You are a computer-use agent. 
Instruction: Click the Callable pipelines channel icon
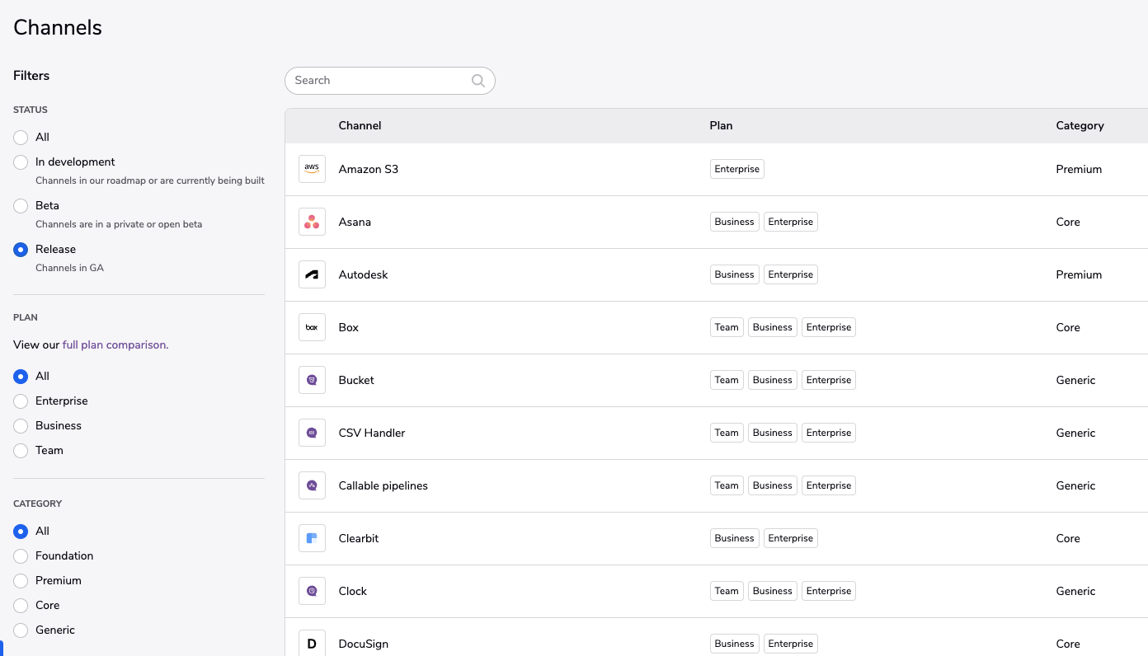312,485
